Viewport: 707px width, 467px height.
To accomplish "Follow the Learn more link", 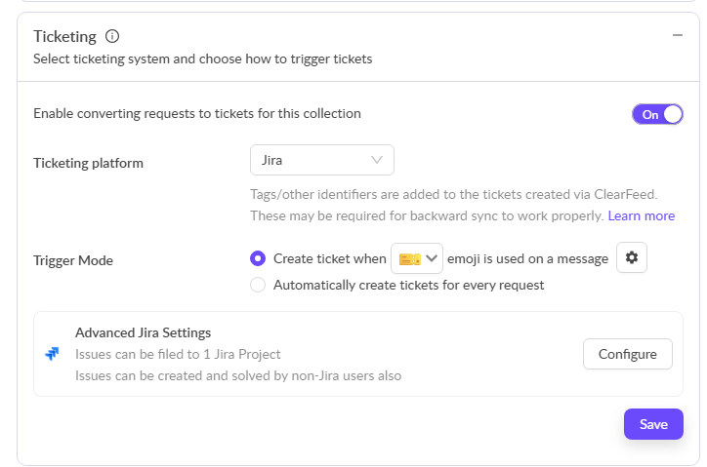I will tap(642, 215).
